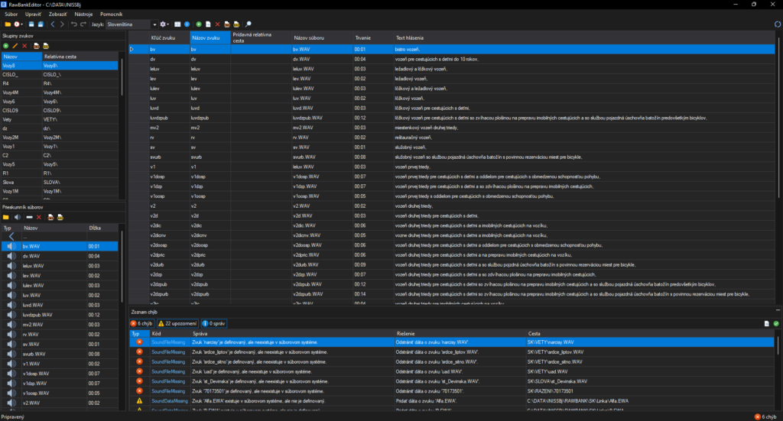The image size is (783, 421).
Task: Undo the last action
Action: point(74,24)
